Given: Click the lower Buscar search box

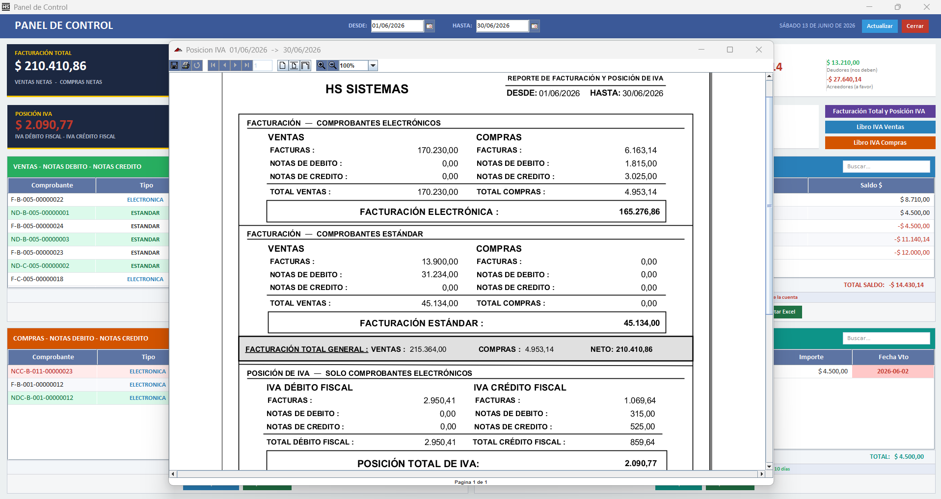Looking at the screenshot, I should [x=886, y=338].
